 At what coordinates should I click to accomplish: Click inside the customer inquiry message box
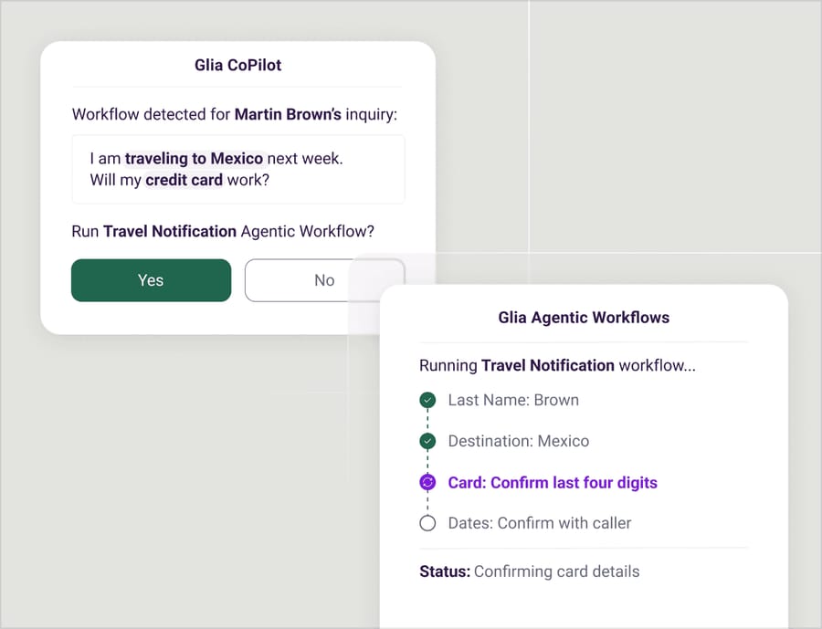coord(238,169)
